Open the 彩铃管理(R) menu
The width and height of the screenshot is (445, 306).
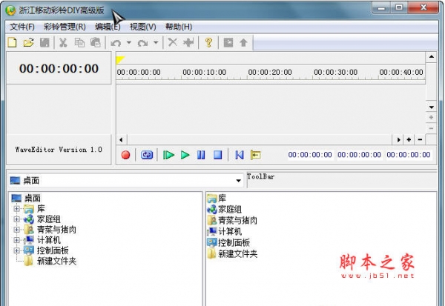pyautogui.click(x=65, y=27)
